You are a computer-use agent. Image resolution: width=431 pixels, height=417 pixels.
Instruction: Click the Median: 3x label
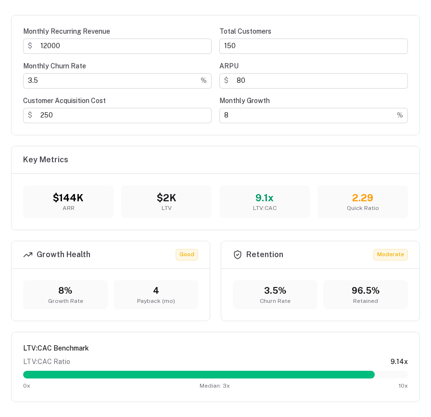click(215, 386)
